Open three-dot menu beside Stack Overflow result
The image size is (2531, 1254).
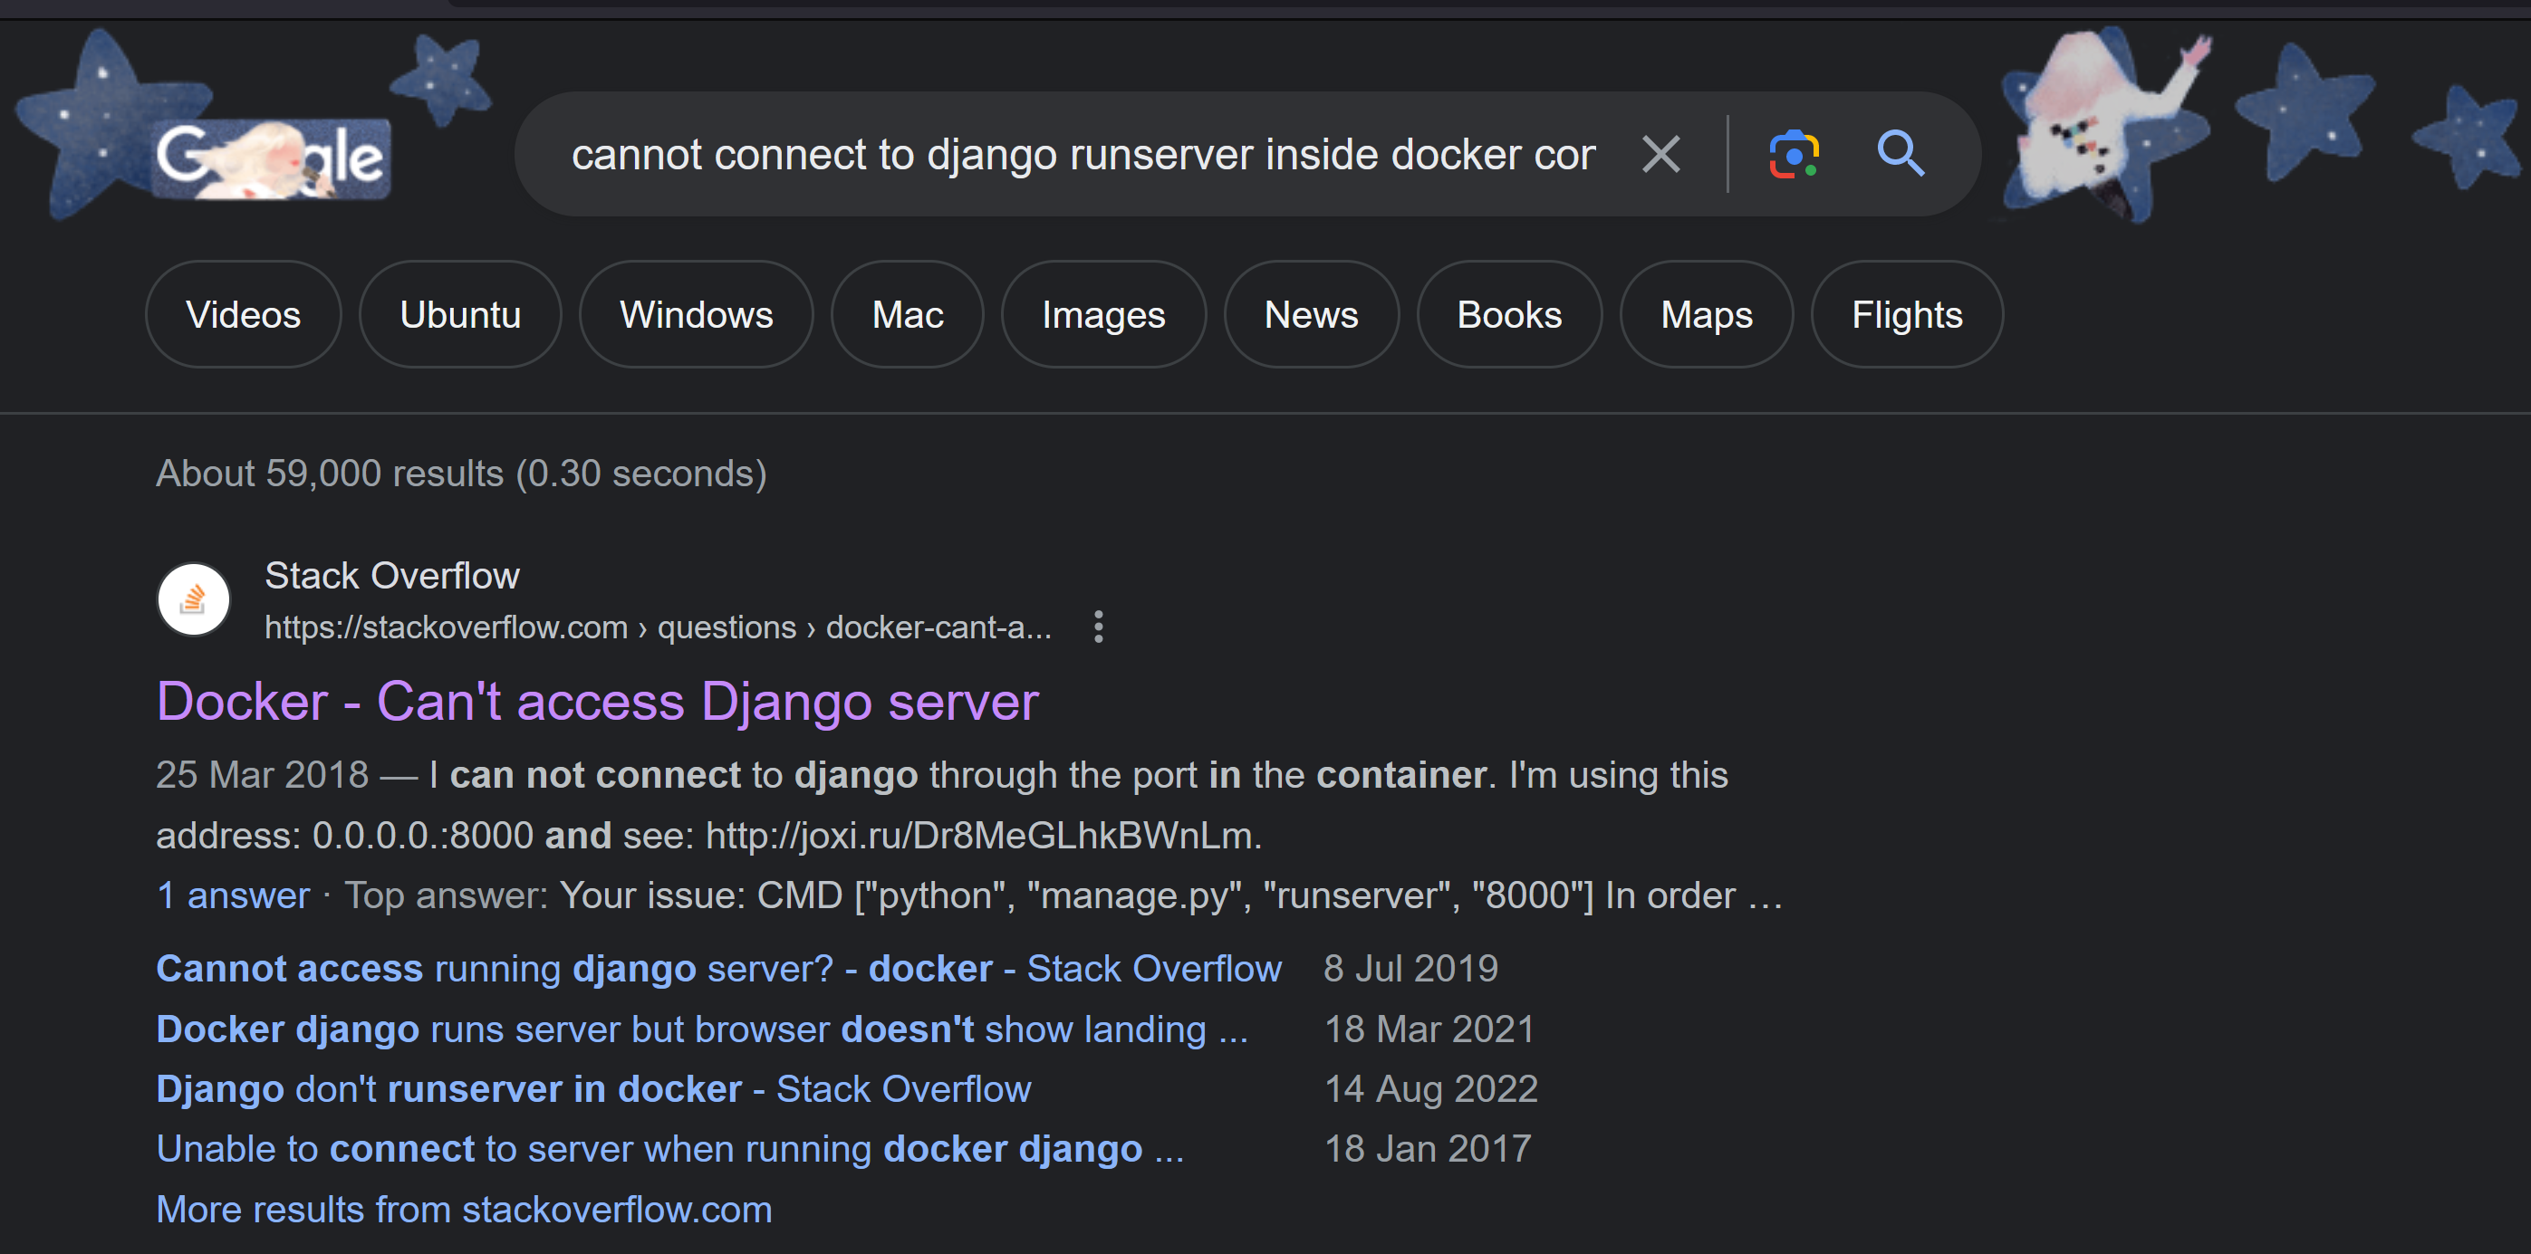click(1099, 627)
